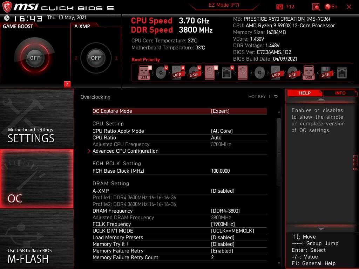Click the Boot Priority heading

tap(145, 60)
